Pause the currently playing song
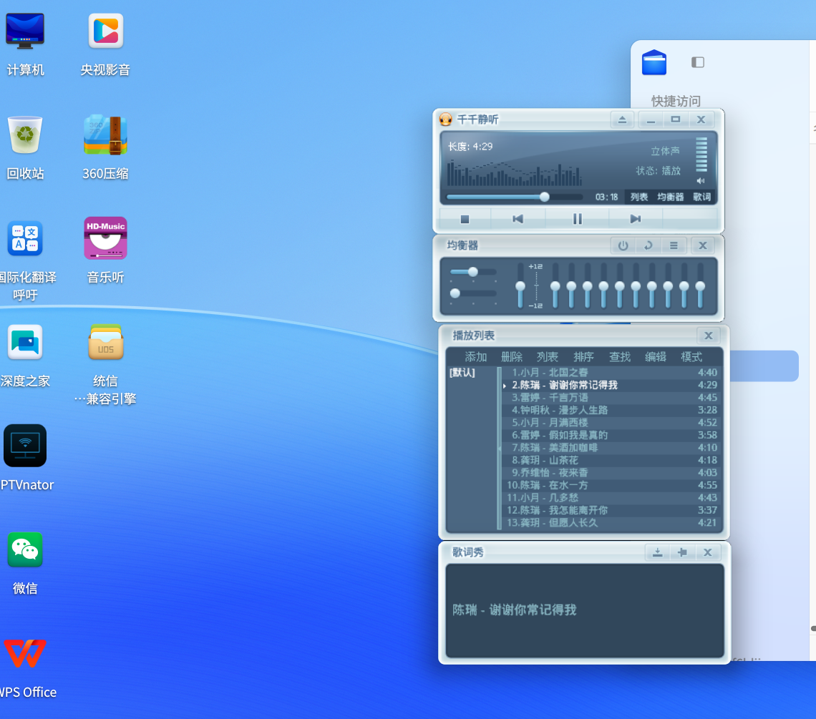 [578, 219]
